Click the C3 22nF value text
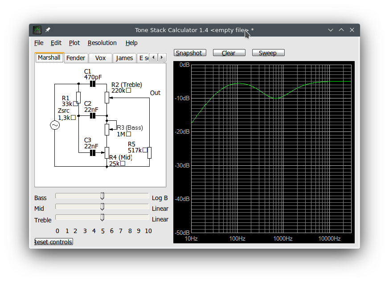The image size is (389, 283). coord(91,146)
